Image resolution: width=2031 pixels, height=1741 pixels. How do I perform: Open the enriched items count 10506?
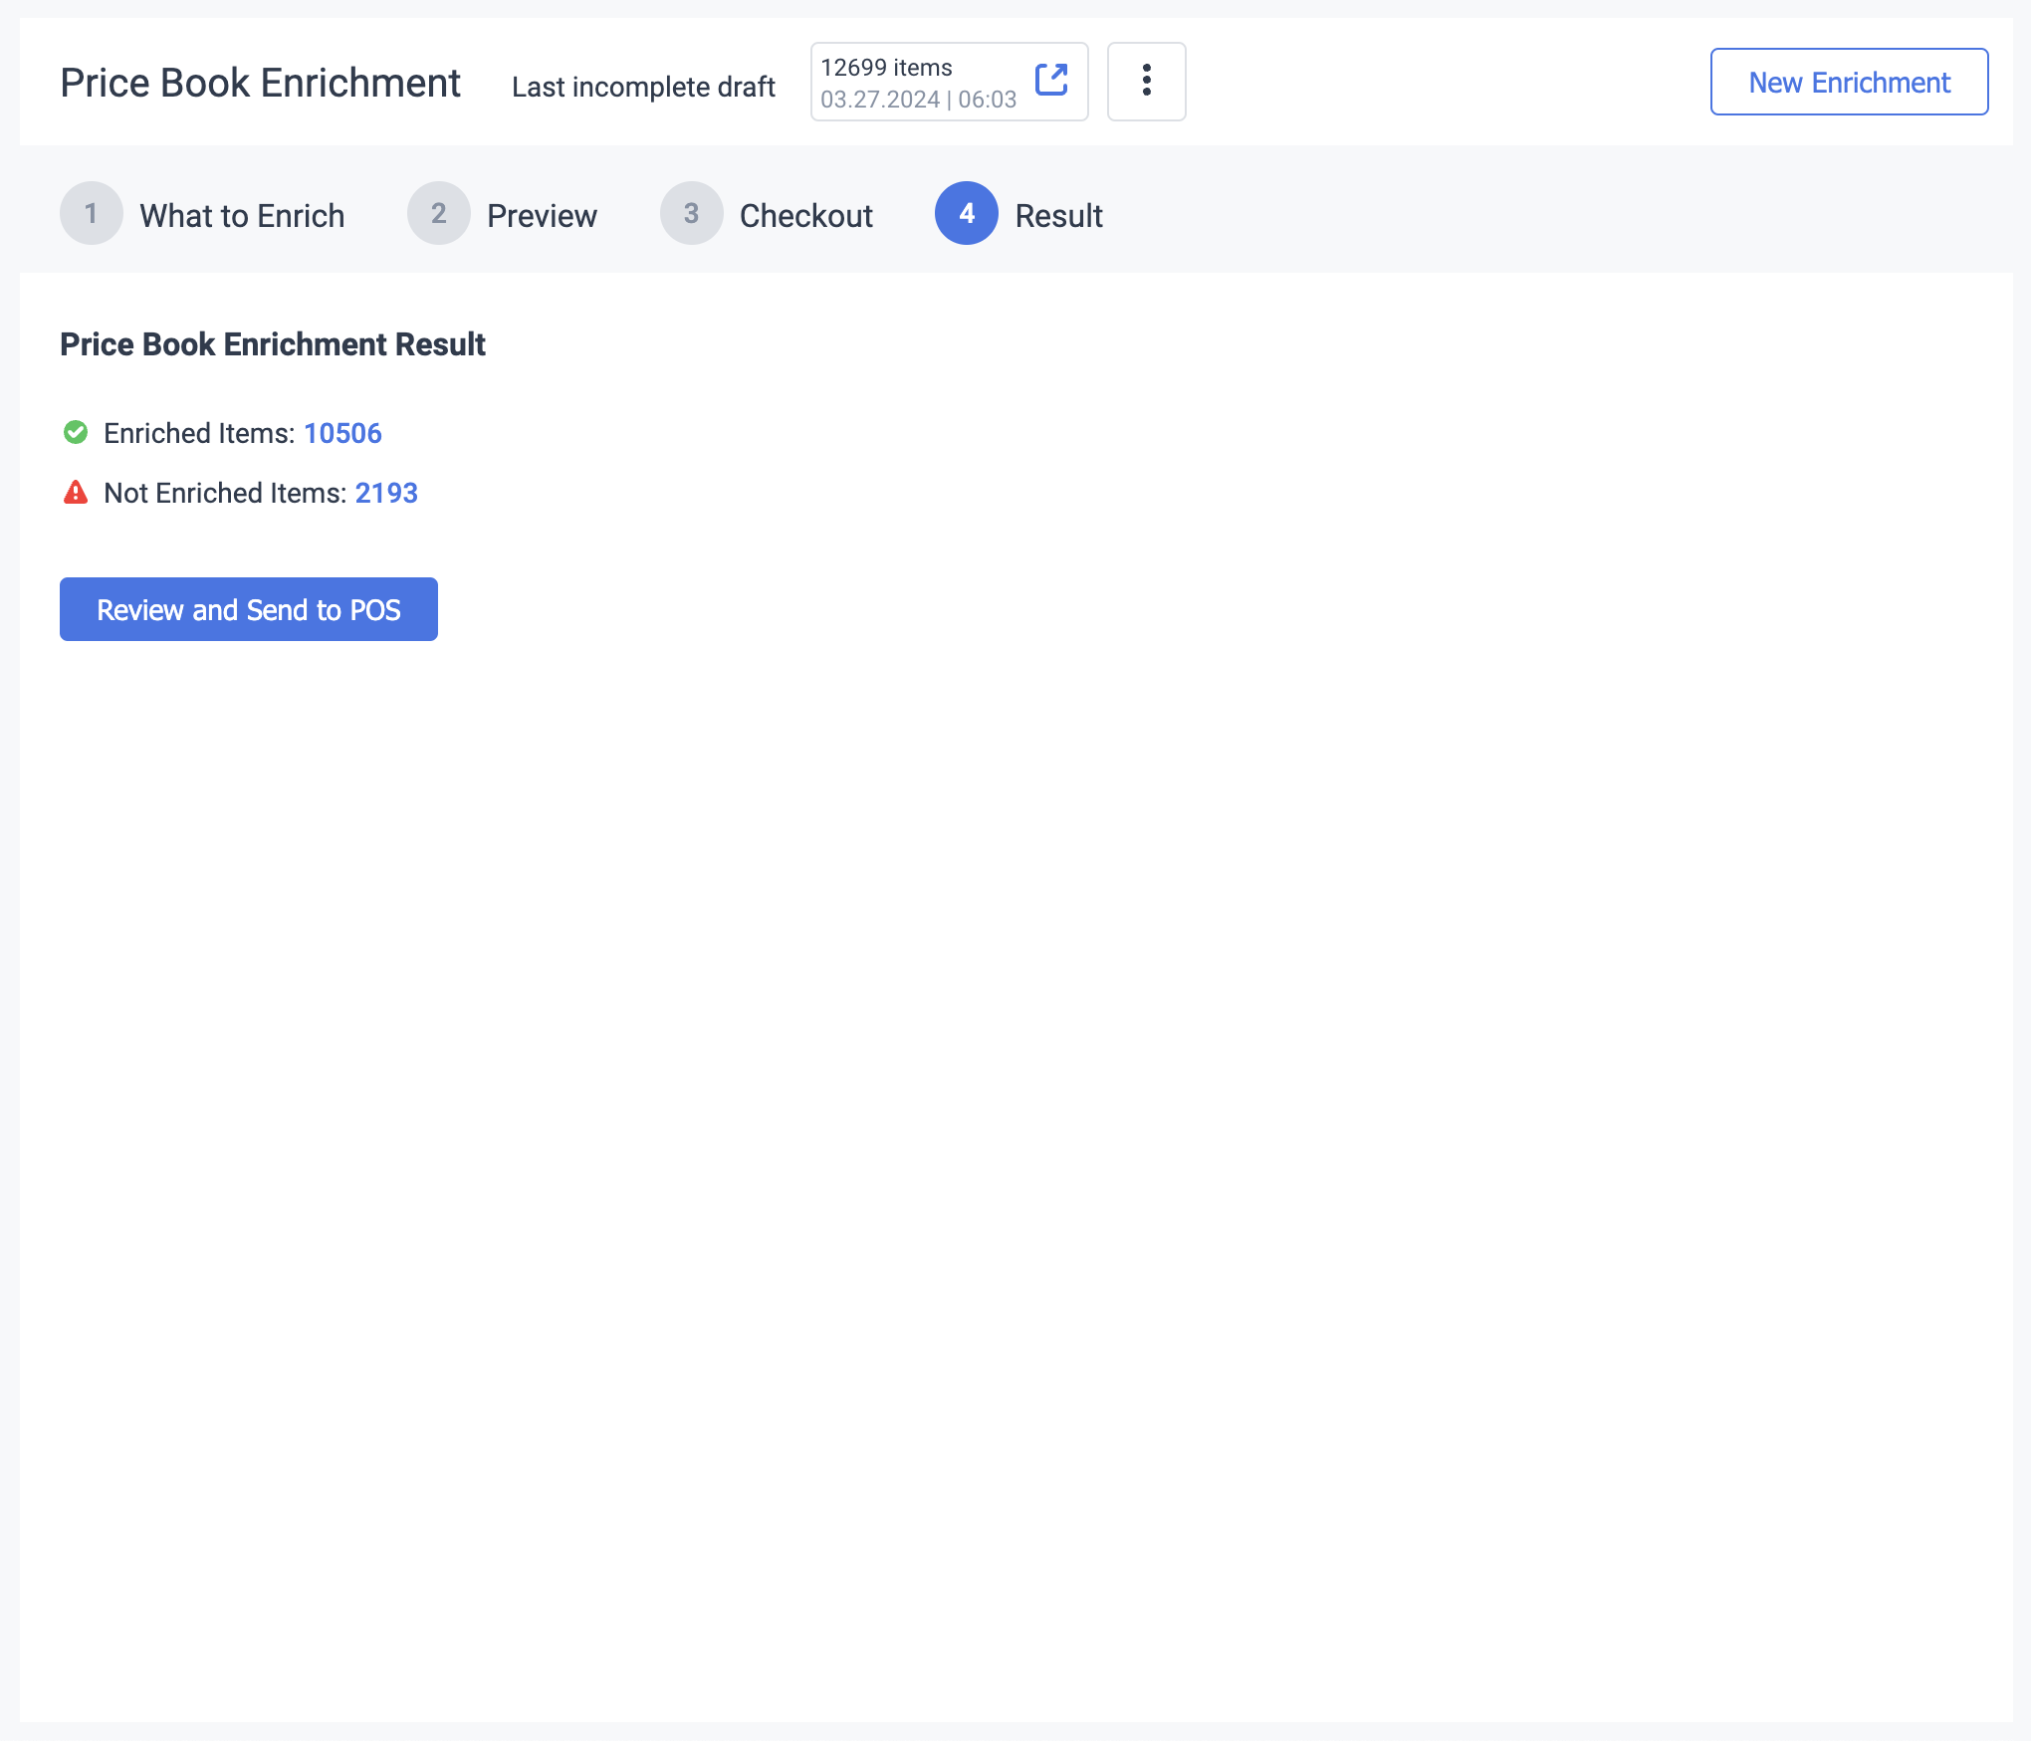[342, 433]
